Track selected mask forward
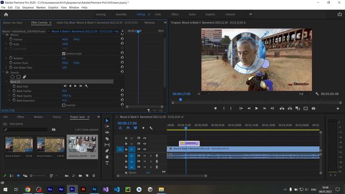Screen dimensions: 345x194 pyautogui.click(x=75, y=86)
